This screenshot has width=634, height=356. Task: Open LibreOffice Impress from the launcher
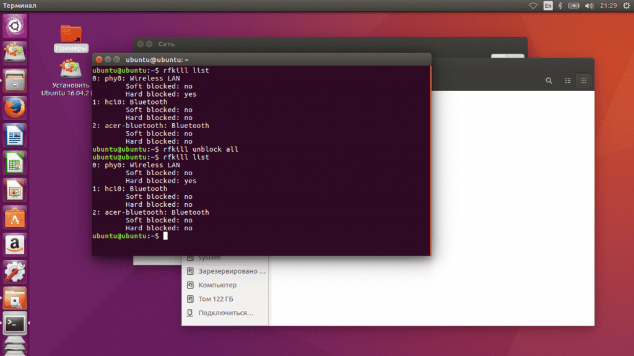[x=15, y=189]
